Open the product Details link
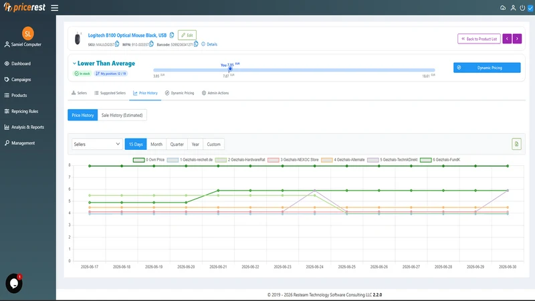The image size is (535, 301). click(209, 44)
